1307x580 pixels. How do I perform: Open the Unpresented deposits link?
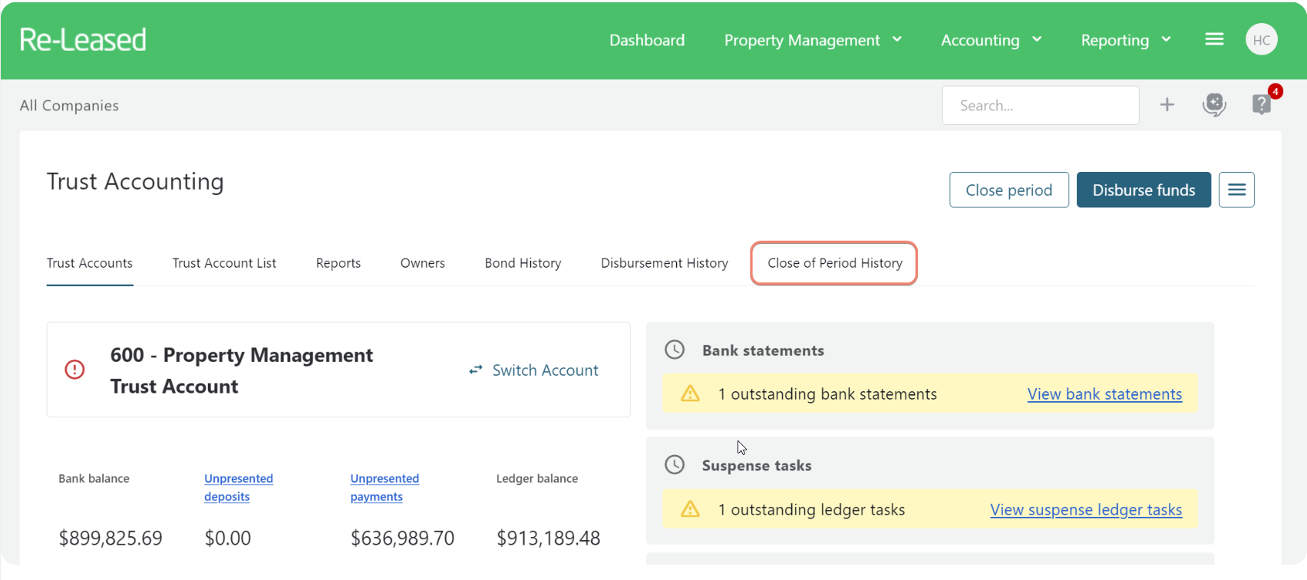[239, 487]
